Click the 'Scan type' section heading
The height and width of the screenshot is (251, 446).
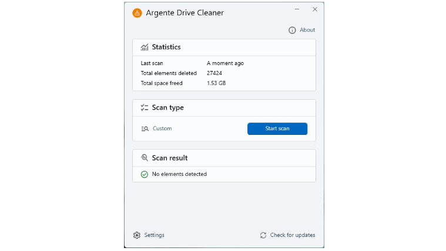coord(168,107)
